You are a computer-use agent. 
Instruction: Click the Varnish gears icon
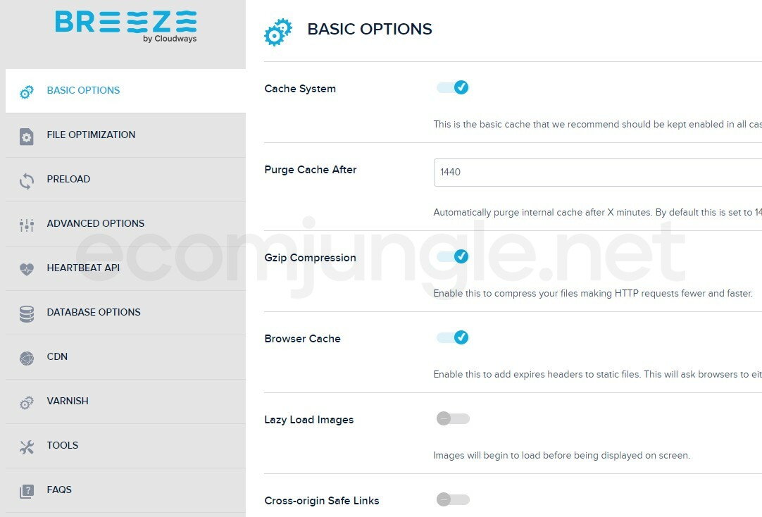click(27, 402)
